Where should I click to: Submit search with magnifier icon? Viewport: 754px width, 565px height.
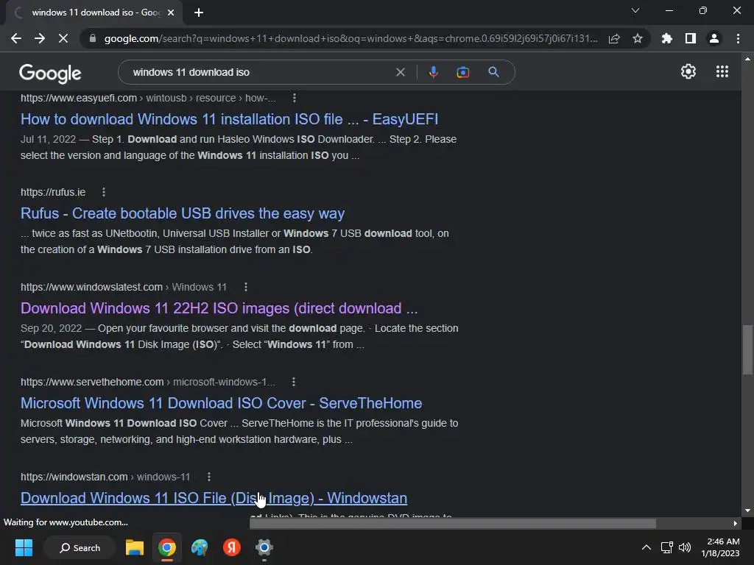[x=493, y=72]
